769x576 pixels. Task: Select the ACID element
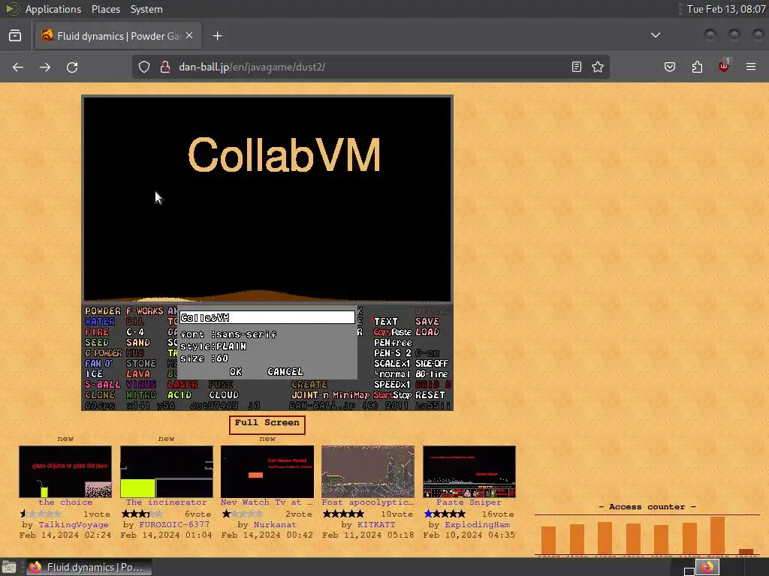[x=179, y=394]
